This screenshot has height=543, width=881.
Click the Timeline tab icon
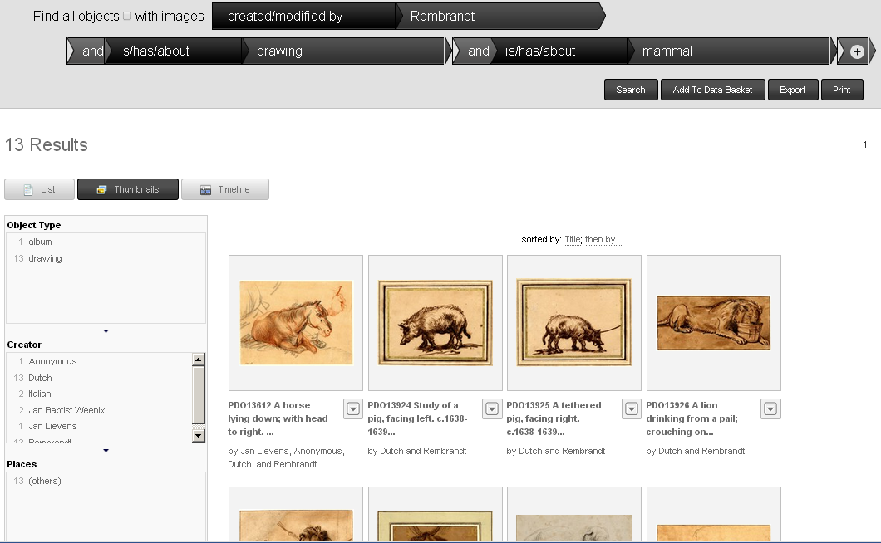point(205,190)
